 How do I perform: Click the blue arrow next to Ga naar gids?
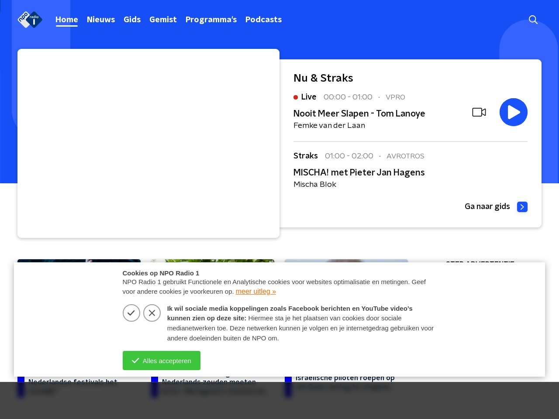522,207
